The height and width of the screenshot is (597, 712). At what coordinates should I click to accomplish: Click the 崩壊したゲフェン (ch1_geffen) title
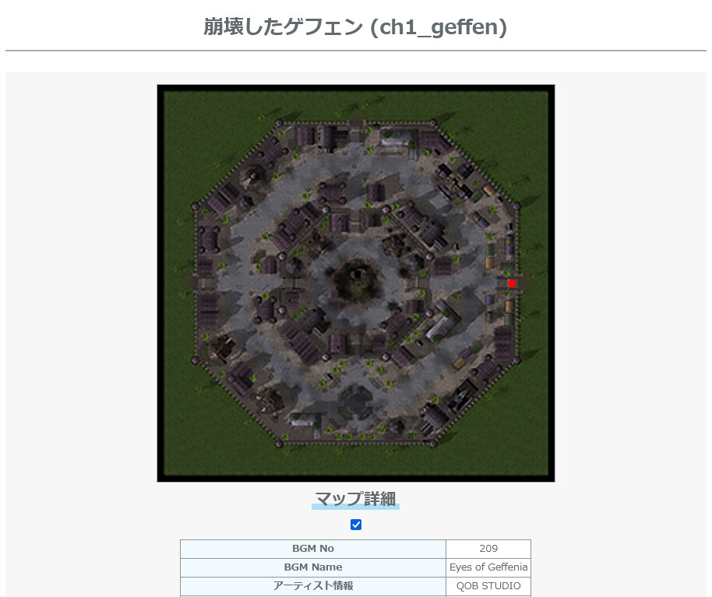(x=355, y=26)
